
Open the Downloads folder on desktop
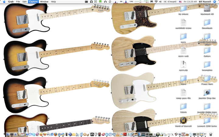click(x=207, y=23)
